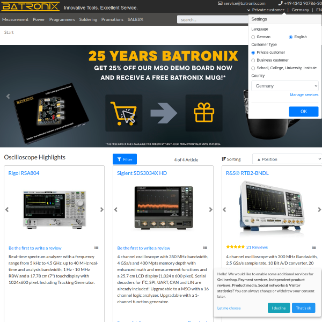Open the 21 Reviews link
This screenshot has height=322, width=322.
click(x=257, y=247)
